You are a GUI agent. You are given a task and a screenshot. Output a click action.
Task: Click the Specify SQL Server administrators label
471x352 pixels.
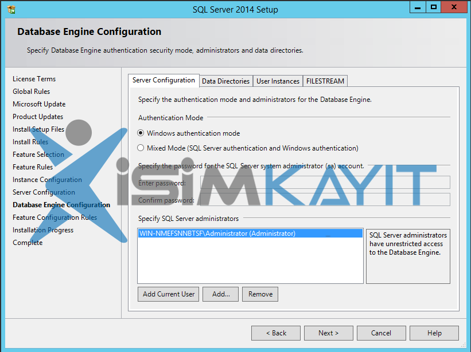[x=188, y=219]
